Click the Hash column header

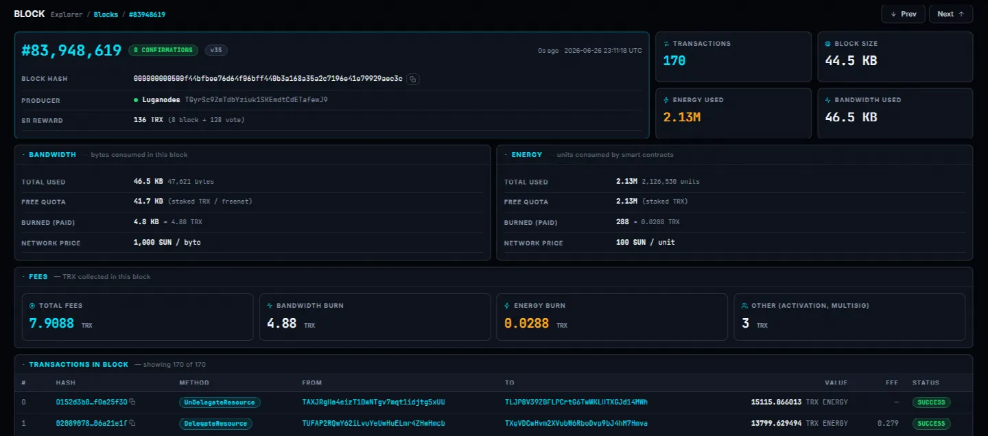click(x=65, y=383)
